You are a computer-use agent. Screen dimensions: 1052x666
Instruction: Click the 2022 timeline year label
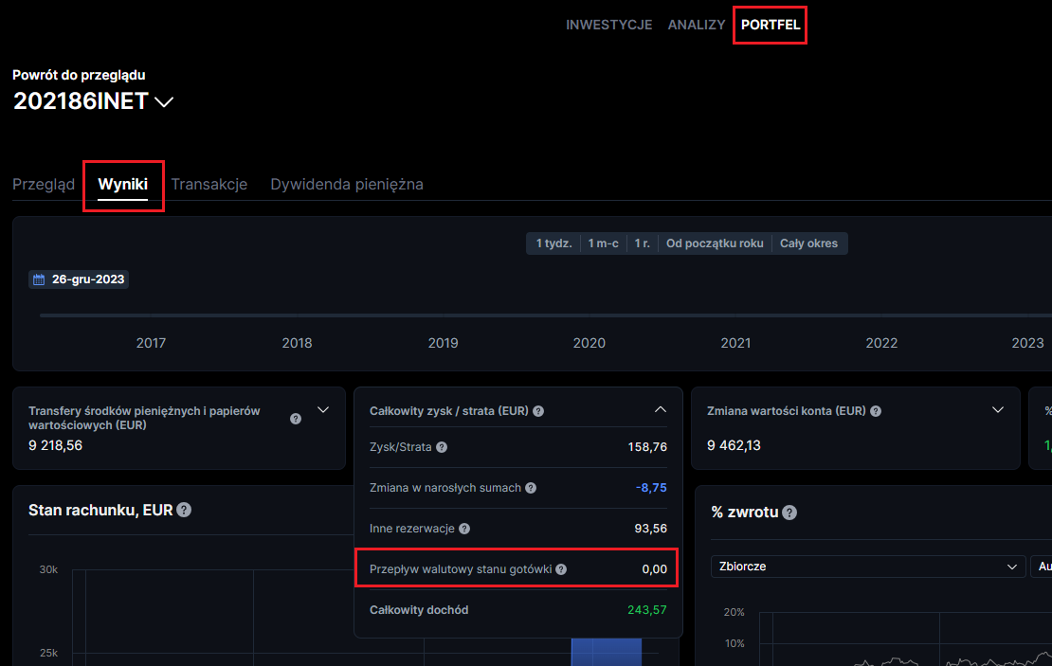click(881, 343)
